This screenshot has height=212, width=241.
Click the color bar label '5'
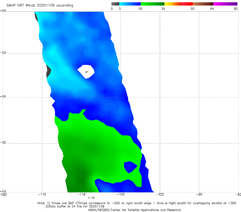click(120, 9)
